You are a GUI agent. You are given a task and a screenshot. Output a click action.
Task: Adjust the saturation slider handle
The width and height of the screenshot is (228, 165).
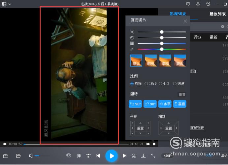pyautogui.click(x=162, y=43)
